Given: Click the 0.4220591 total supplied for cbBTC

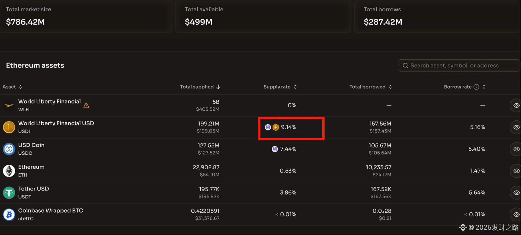Looking at the screenshot, I should pos(205,211).
